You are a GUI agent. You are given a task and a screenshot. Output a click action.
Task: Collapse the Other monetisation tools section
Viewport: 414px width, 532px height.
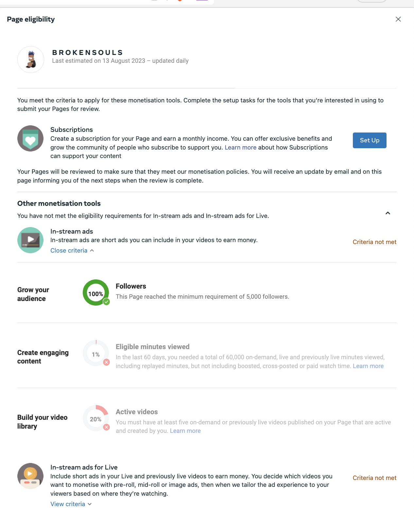(x=388, y=213)
